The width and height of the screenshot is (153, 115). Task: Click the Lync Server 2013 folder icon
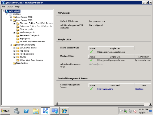[14, 20]
